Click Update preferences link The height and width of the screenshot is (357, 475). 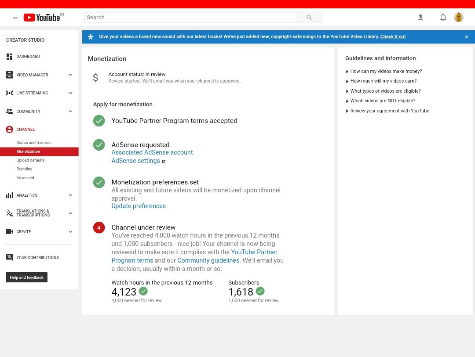[x=139, y=206]
